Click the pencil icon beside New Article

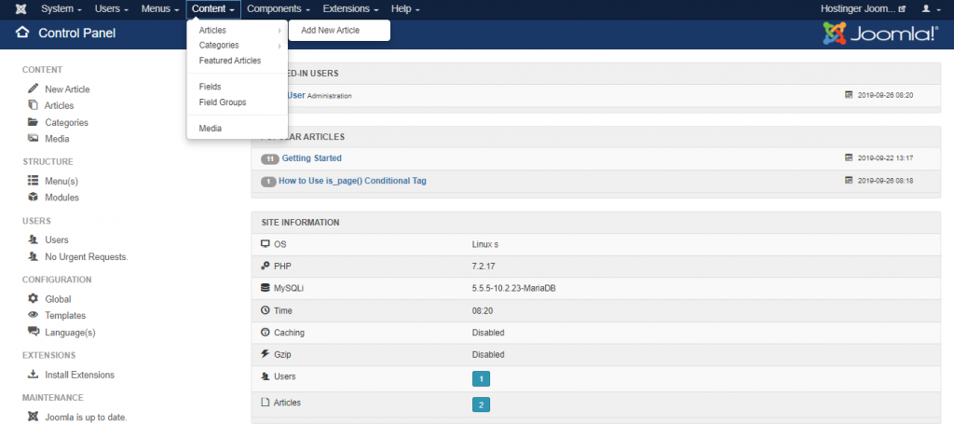[x=33, y=89]
